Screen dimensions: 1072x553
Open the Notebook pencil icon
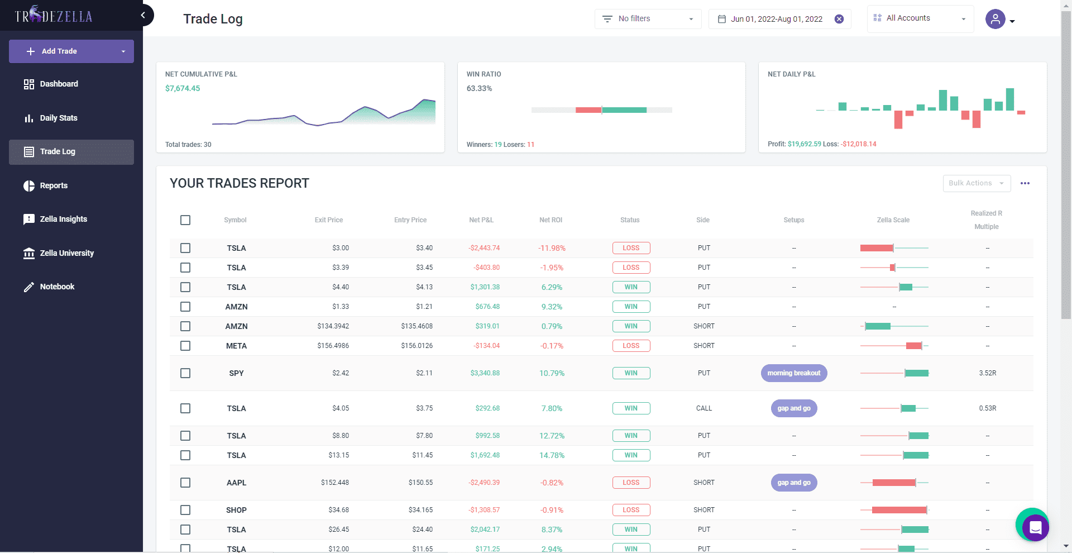[x=29, y=287]
